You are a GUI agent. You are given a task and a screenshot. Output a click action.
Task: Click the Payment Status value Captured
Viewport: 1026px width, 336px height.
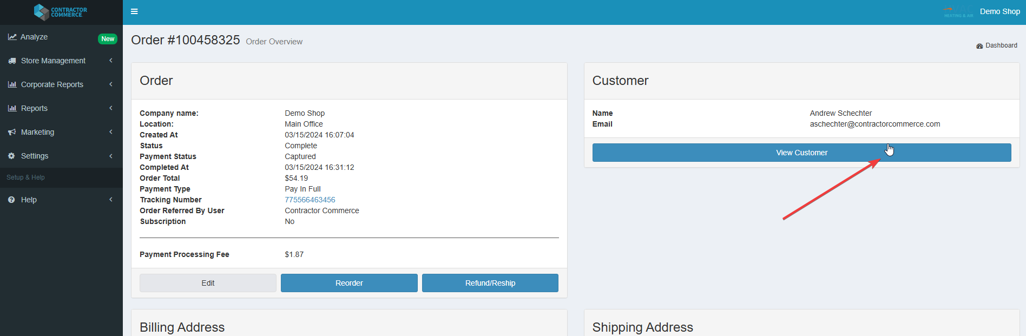point(300,156)
